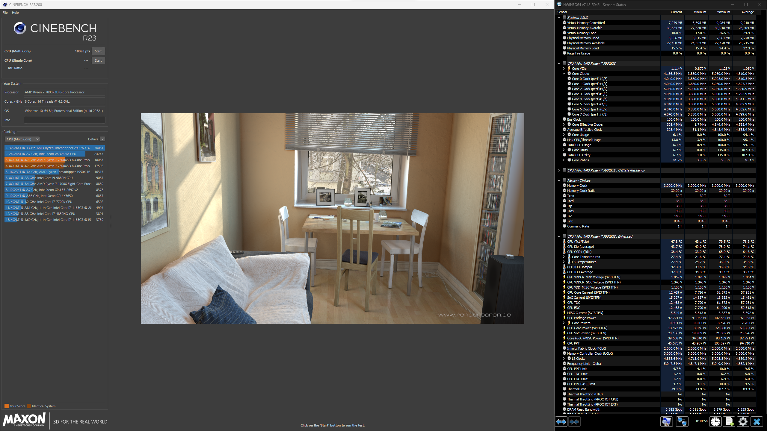The width and height of the screenshot is (767, 431).
Task: Click sensor icon beside Thermal Limit
Action: point(564,389)
